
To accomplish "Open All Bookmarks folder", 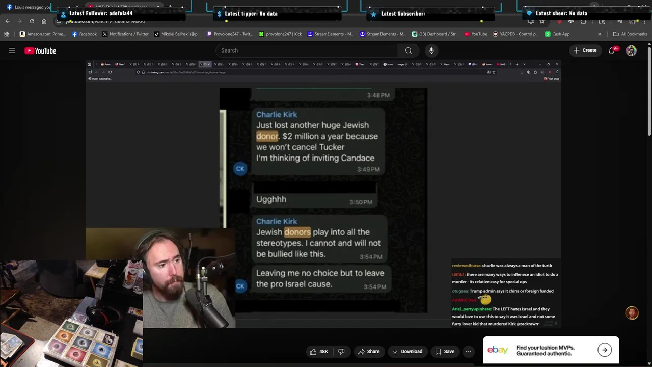I will (630, 34).
